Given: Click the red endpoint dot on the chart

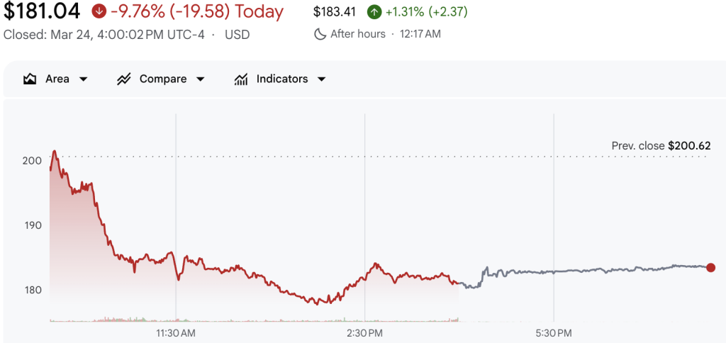Looking at the screenshot, I should coord(710,268).
